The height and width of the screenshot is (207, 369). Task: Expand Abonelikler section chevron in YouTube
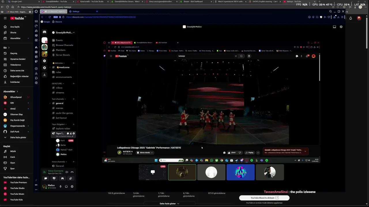17,91
